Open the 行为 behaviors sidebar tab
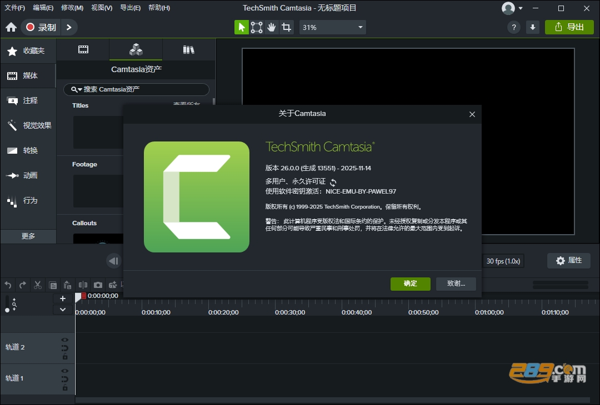Image resolution: width=600 pixels, height=405 pixels. coord(28,200)
